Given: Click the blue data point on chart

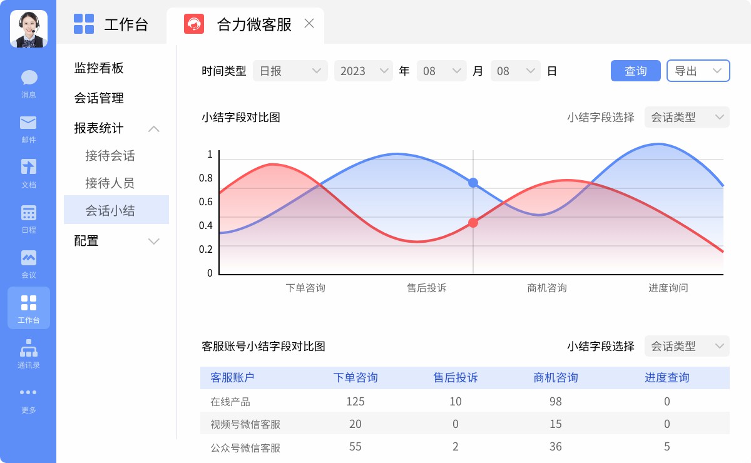Looking at the screenshot, I should click(473, 183).
